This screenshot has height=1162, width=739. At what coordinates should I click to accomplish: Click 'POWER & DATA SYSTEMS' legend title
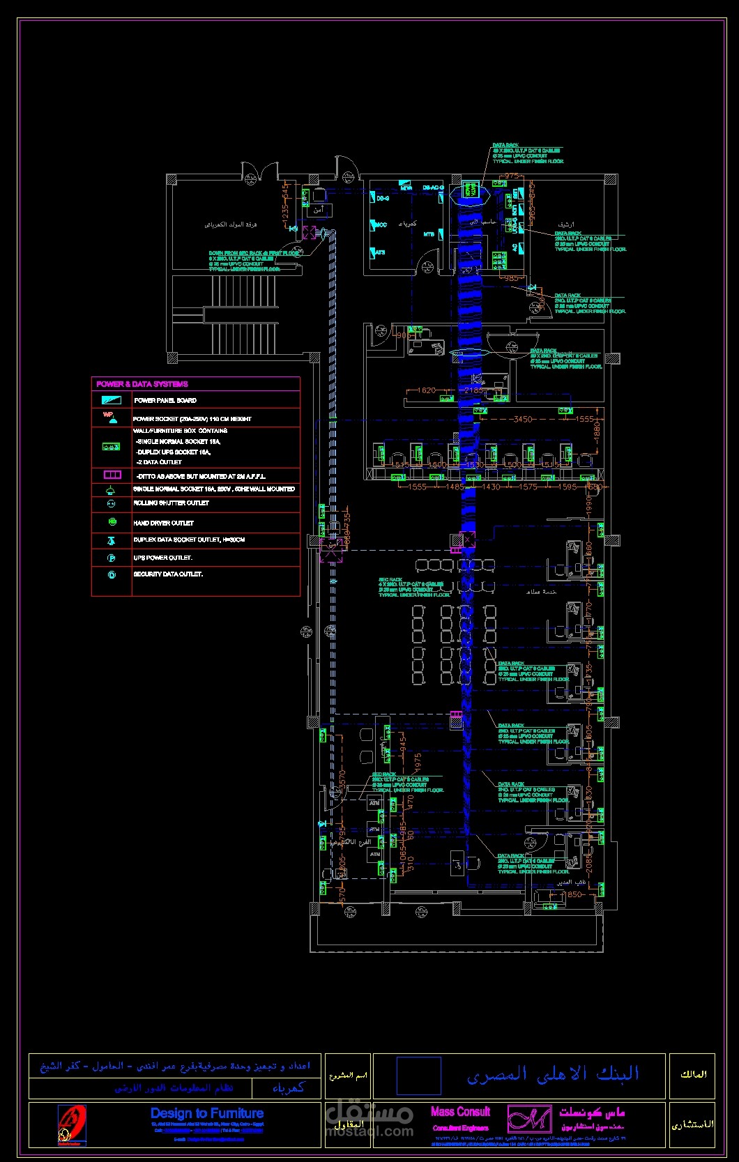tap(142, 384)
